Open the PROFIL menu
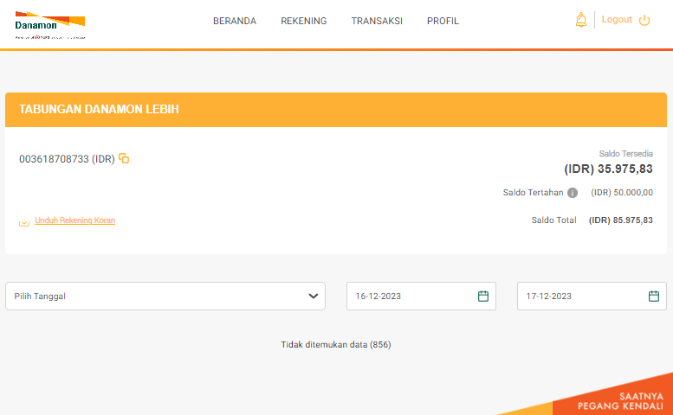673x415 pixels. click(443, 21)
